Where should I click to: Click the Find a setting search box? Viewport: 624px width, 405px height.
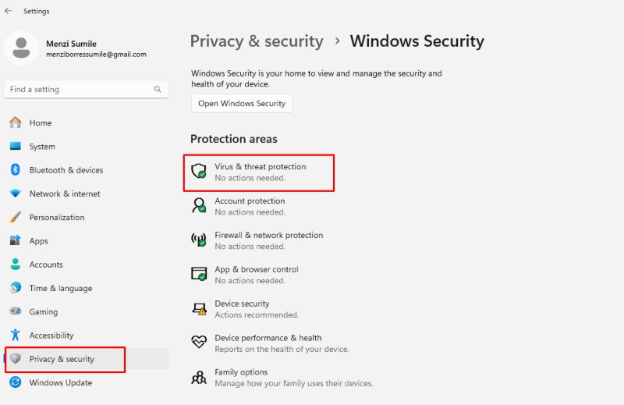(86, 89)
